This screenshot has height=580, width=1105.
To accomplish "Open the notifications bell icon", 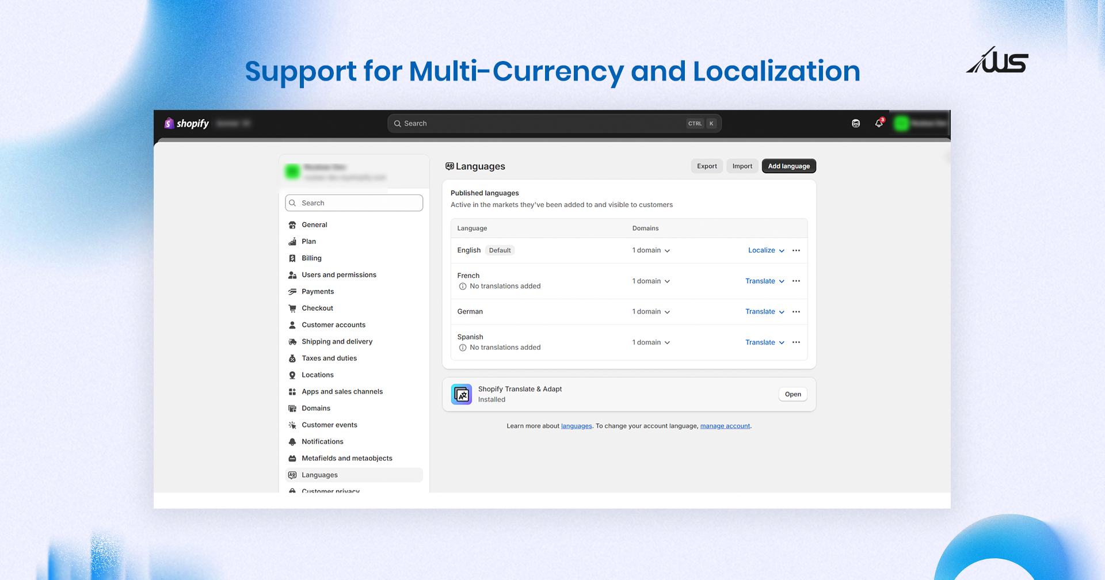I will 879,123.
